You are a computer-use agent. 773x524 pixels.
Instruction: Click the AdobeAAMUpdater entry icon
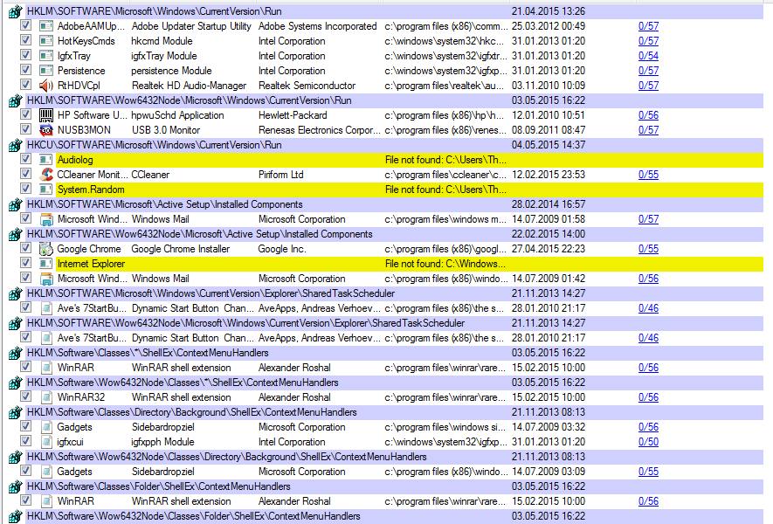pyautogui.click(x=46, y=26)
